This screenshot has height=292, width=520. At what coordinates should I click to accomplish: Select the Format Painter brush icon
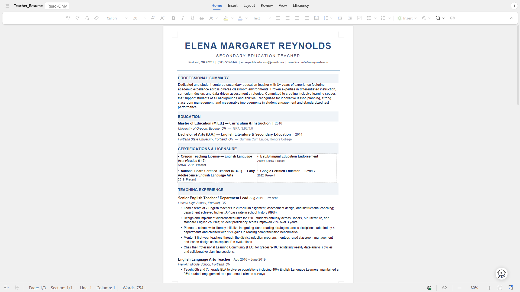(87, 18)
